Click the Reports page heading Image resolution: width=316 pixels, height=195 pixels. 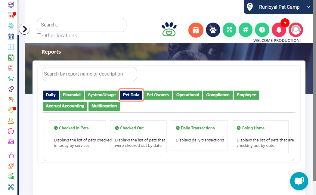point(51,52)
